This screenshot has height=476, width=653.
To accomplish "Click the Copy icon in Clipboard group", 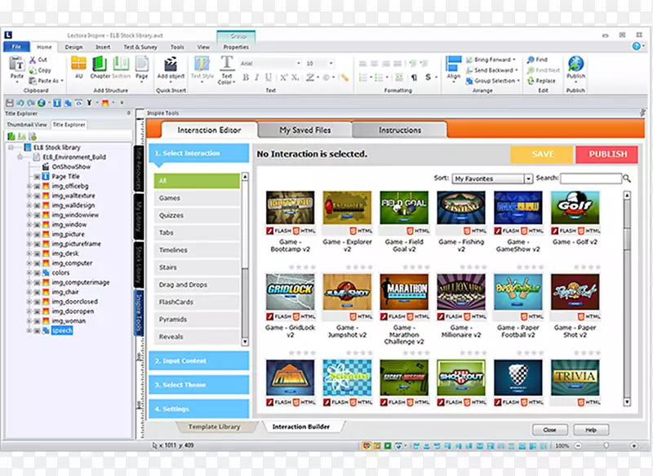I will pos(33,71).
